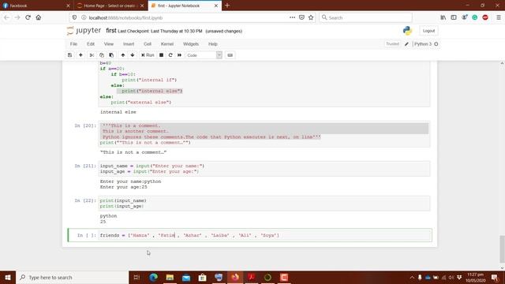Open File Explorer from the taskbar
Screen dimensions: 505x284
click(170, 277)
